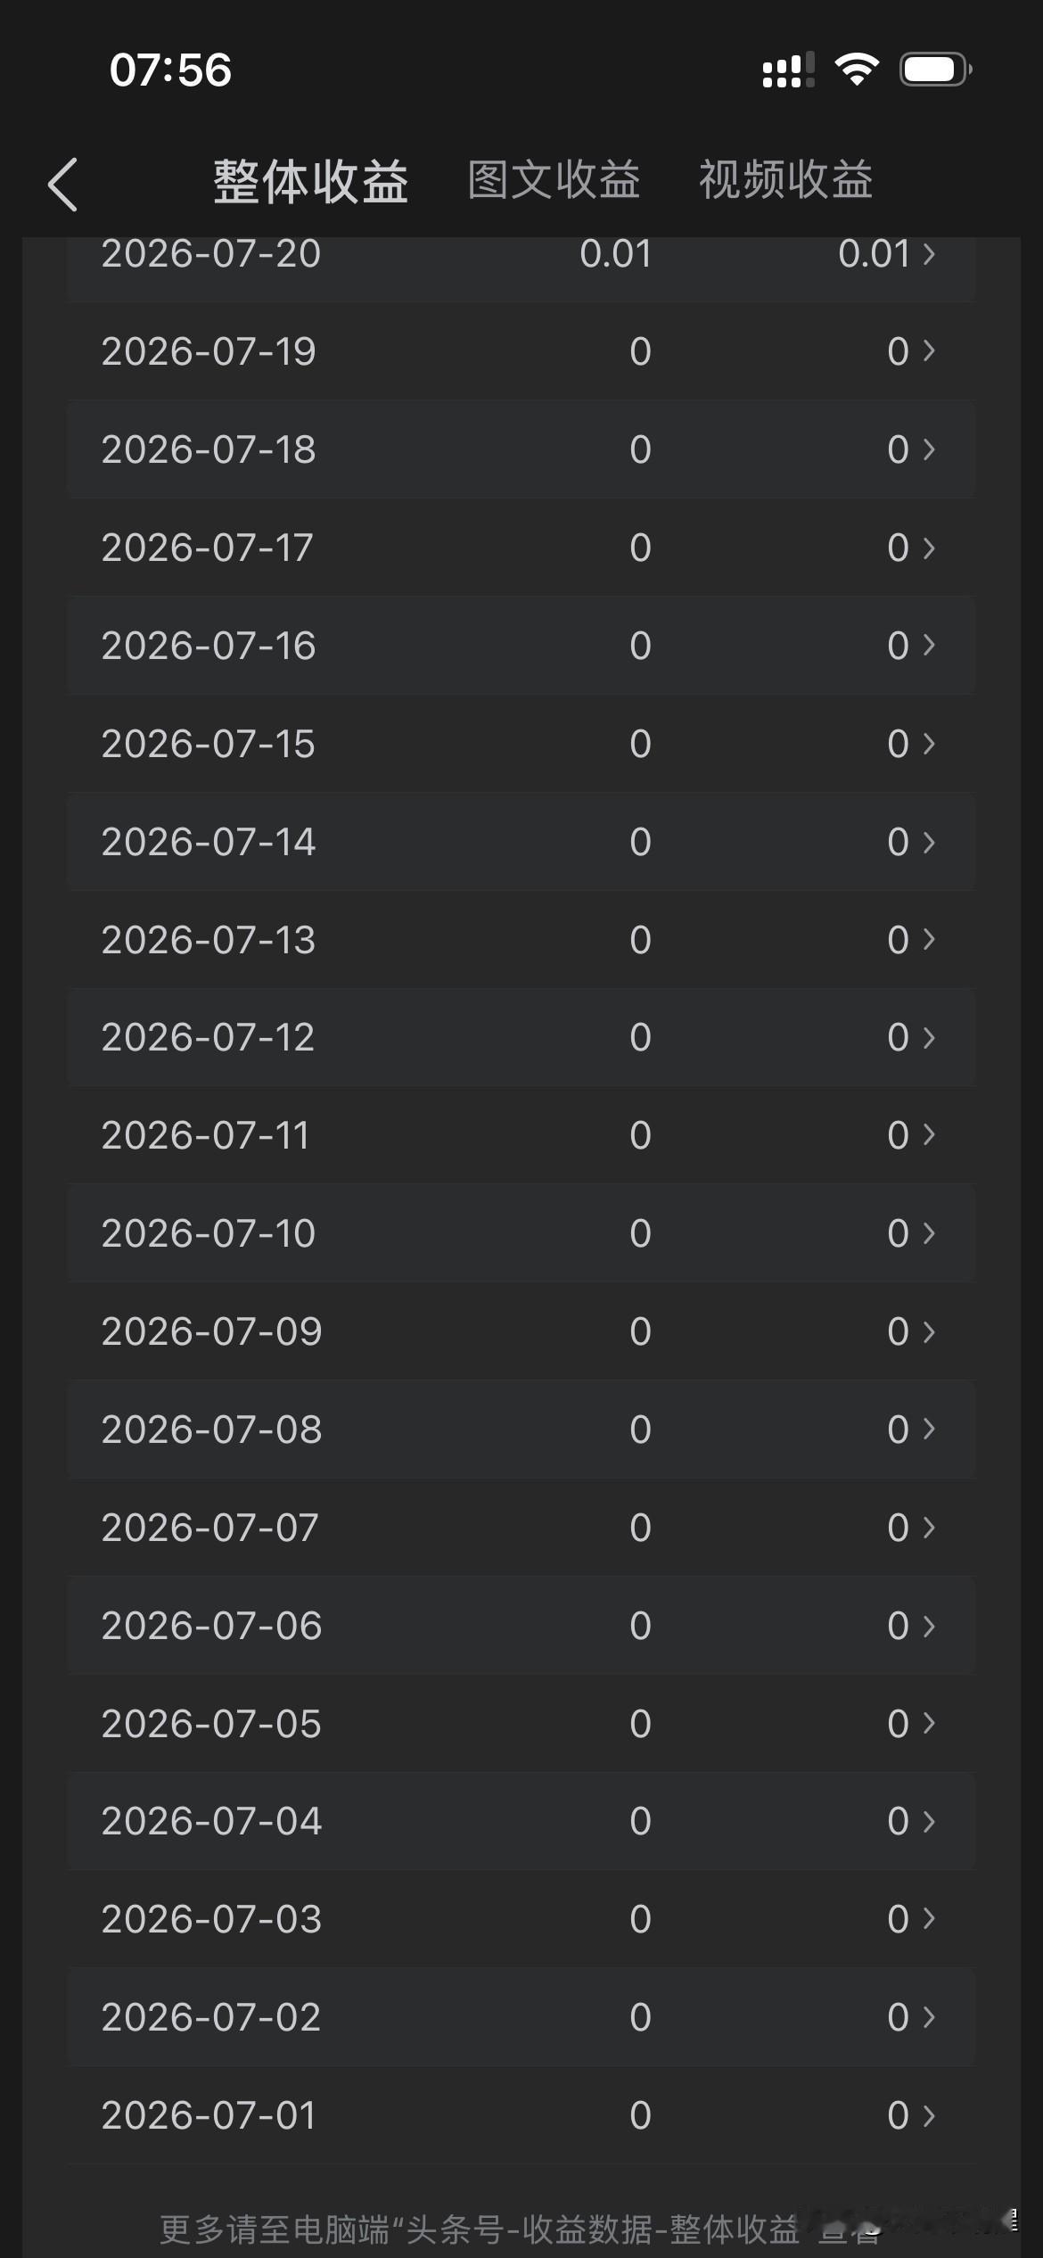
Task: Tap the back arrow icon
Action: [62, 185]
